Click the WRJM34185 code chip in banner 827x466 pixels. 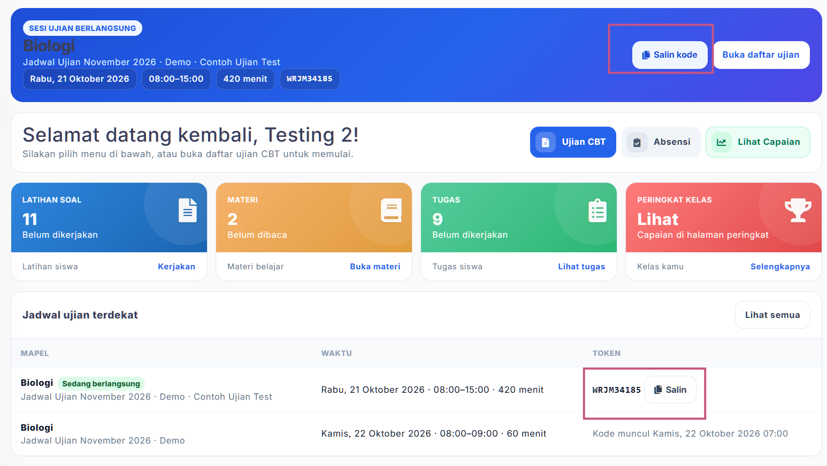pyautogui.click(x=310, y=79)
